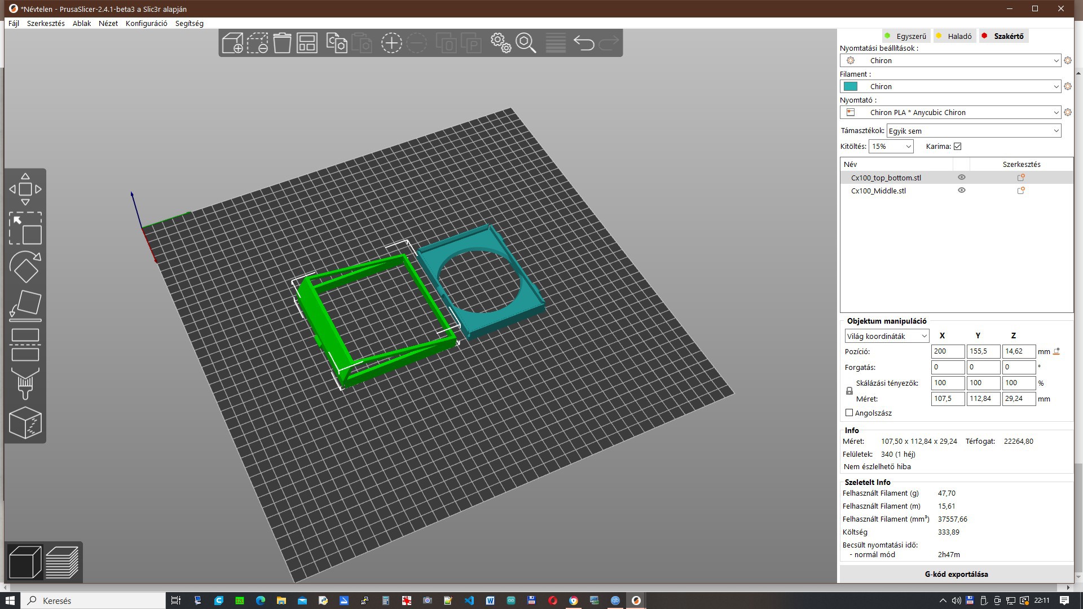Screen dimensions: 1083x609
Task: Open the Támasztékok supports dropdown
Action: [974, 131]
